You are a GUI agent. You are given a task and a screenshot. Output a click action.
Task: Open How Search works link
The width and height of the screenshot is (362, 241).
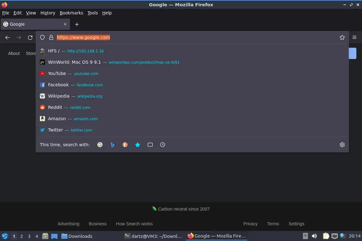[x=134, y=224]
